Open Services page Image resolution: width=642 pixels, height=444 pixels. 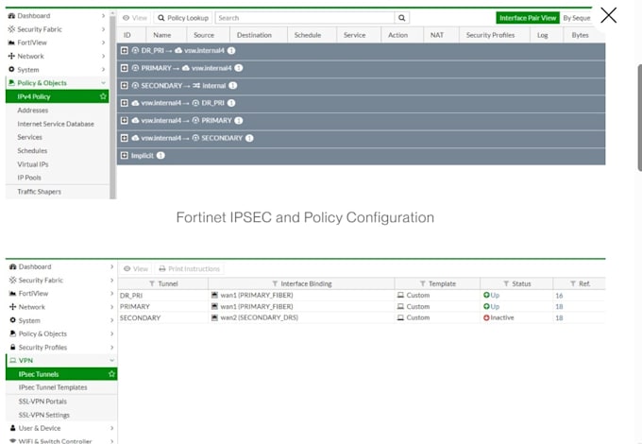coord(29,137)
